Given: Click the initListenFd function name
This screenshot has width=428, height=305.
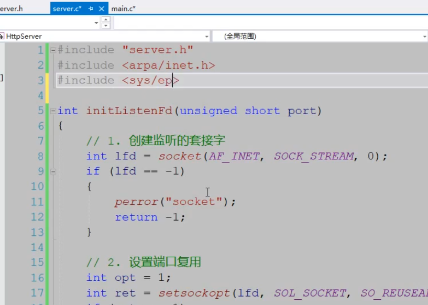Looking at the screenshot, I should [129, 111].
